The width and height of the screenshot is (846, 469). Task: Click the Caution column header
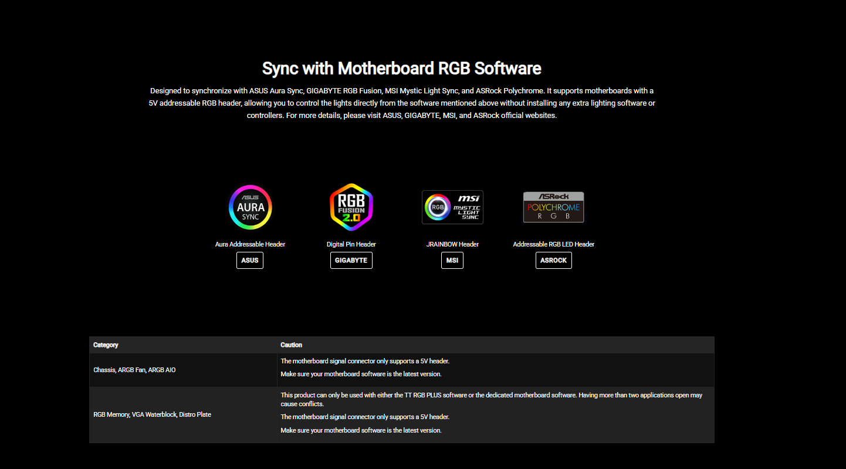click(291, 345)
